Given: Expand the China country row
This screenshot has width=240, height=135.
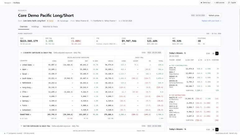Looking at the screenshot, I should click(x=20, y=92).
